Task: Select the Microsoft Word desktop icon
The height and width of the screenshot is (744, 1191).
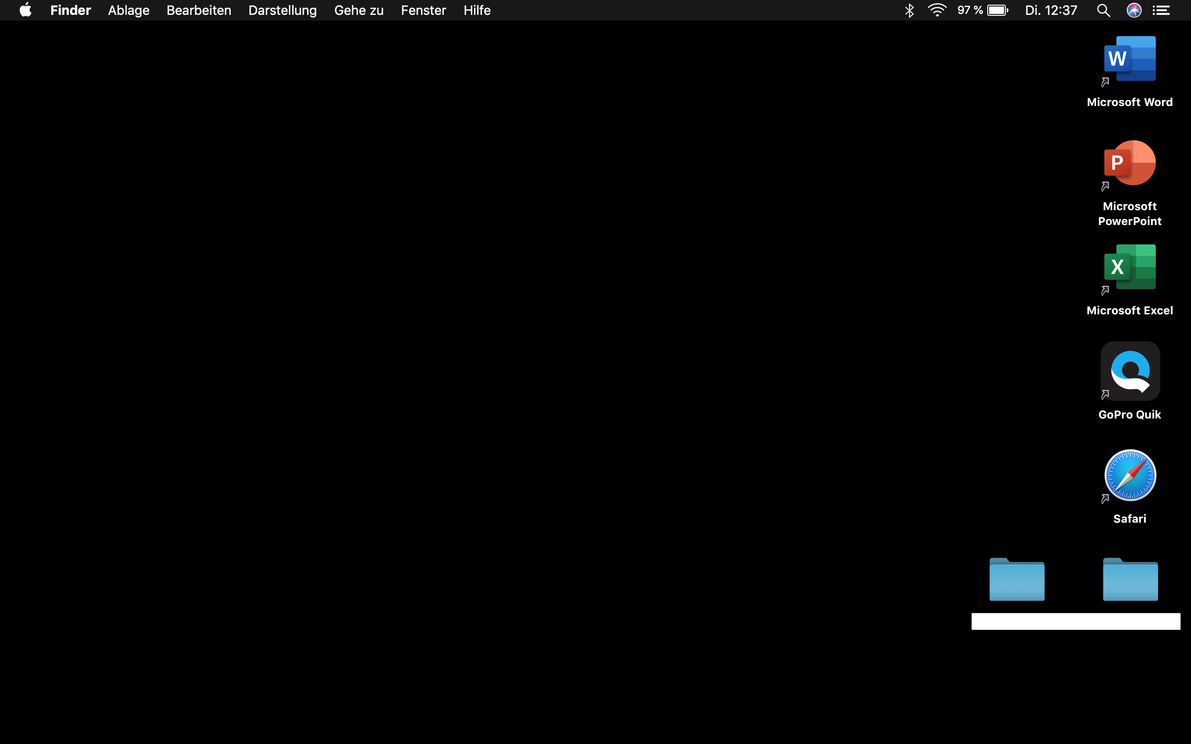Action: click(x=1130, y=59)
